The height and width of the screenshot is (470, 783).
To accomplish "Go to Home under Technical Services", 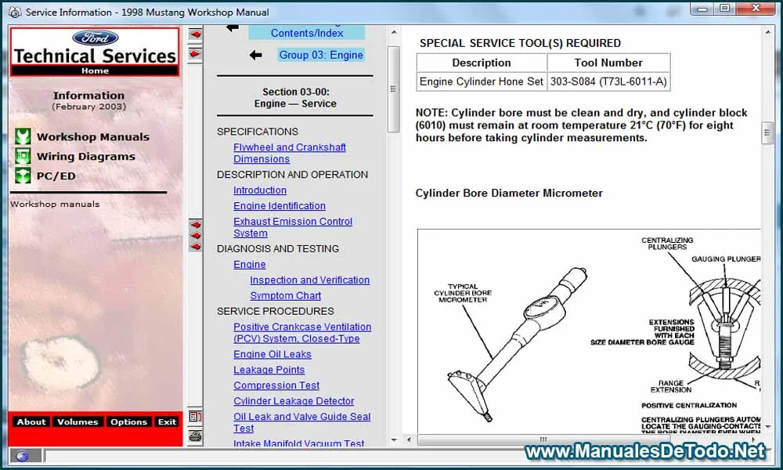I will pyautogui.click(x=95, y=70).
